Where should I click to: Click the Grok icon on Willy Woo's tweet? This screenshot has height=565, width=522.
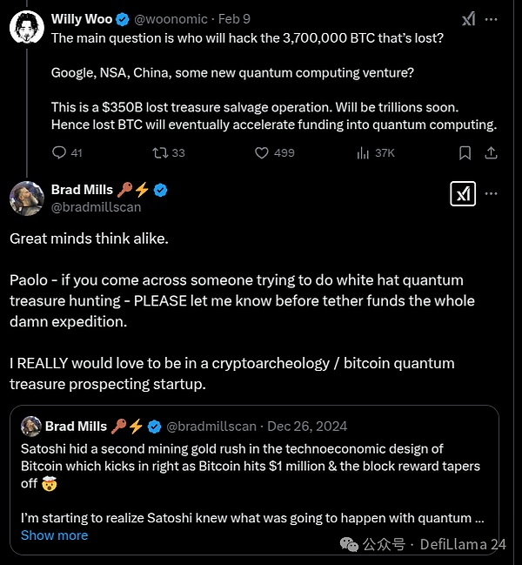[469, 19]
